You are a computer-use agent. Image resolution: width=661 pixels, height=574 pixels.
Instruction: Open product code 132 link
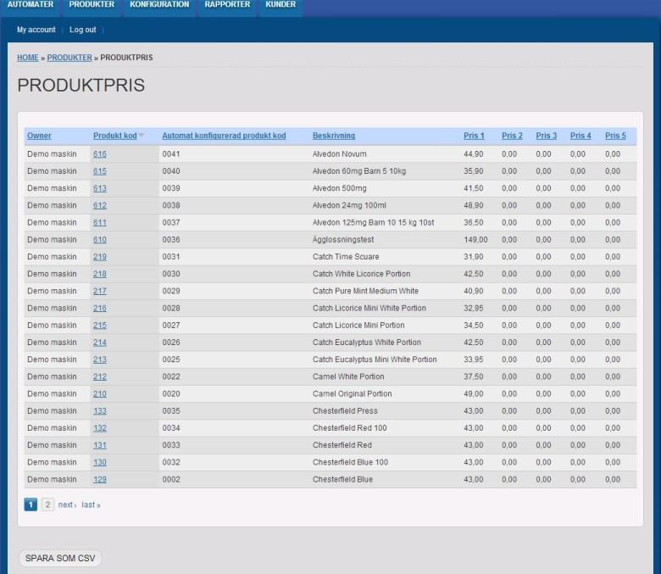click(x=100, y=428)
